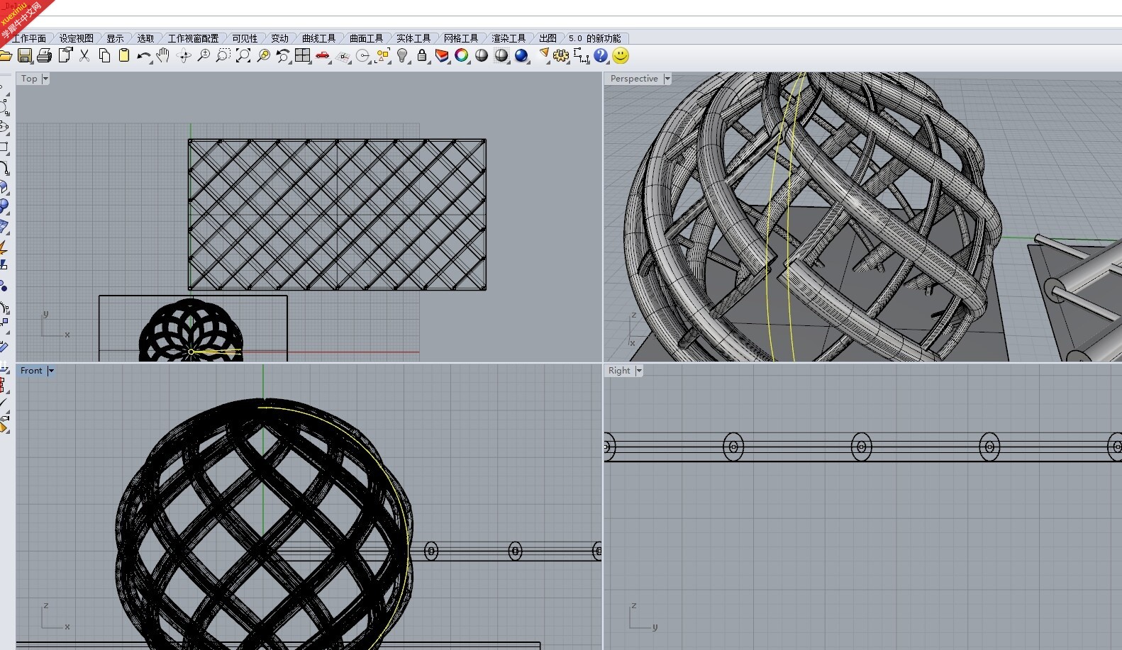Viewport: 1122px width, 650px height.
Task: Click the Undo arrow icon
Action: pyautogui.click(x=144, y=55)
